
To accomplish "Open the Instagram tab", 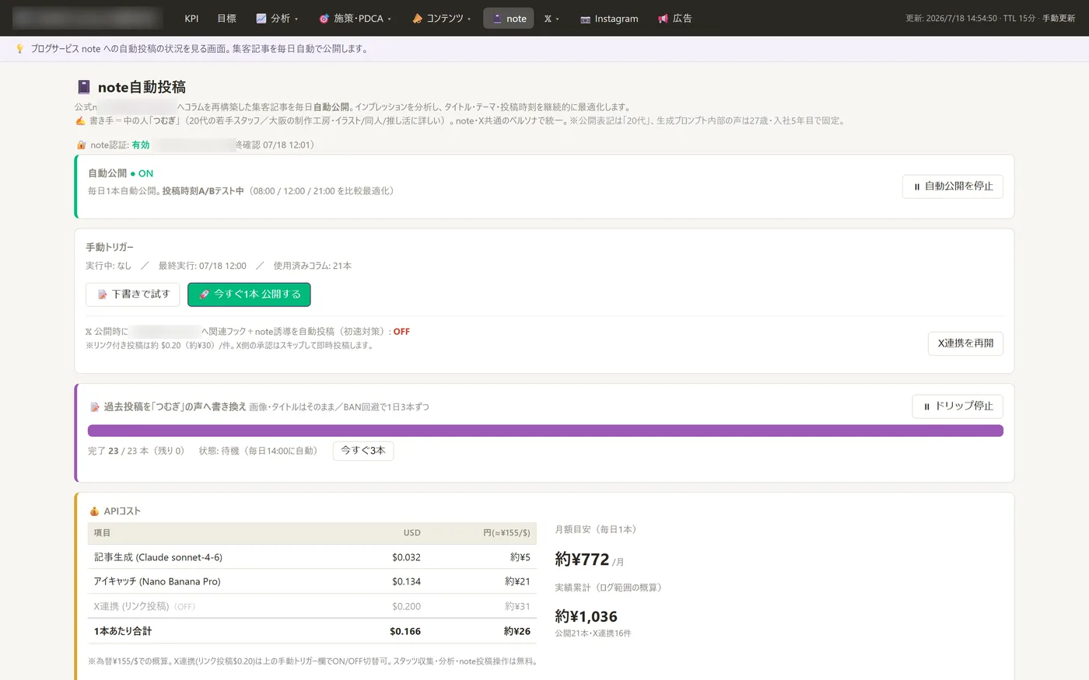I will click(x=609, y=19).
